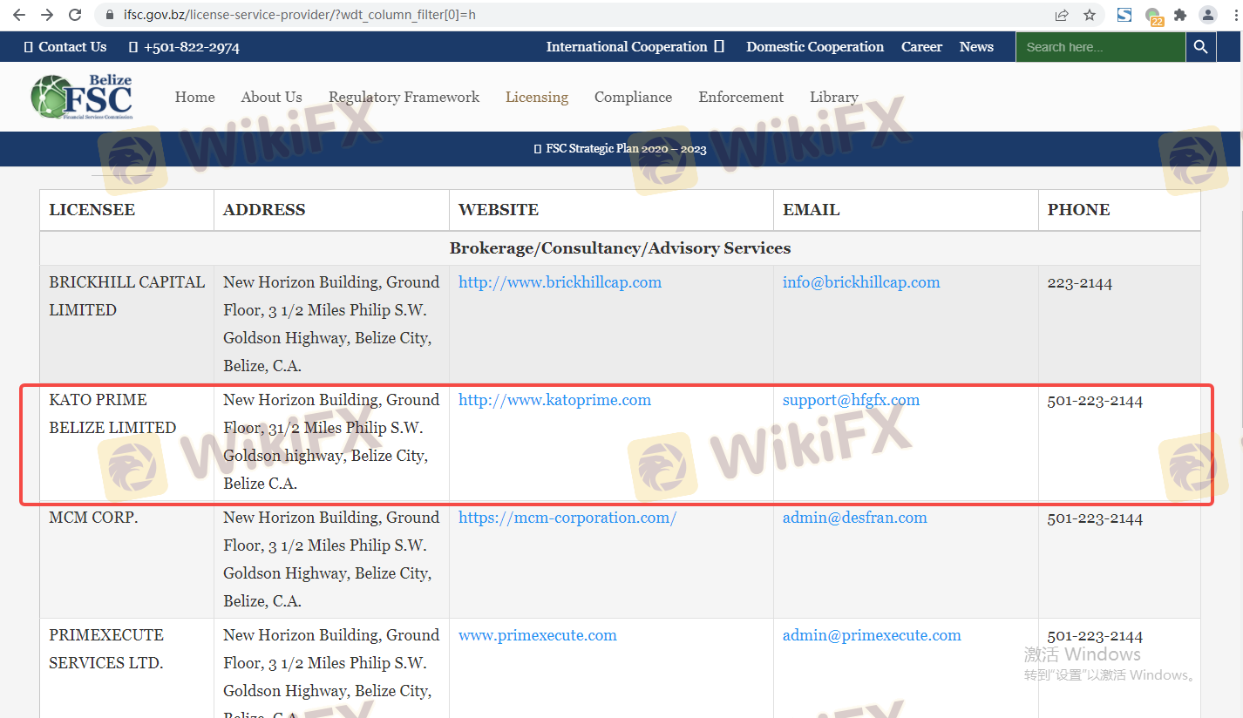Open the www.primexecute.com website link
This screenshot has width=1243, height=718.
click(x=538, y=635)
